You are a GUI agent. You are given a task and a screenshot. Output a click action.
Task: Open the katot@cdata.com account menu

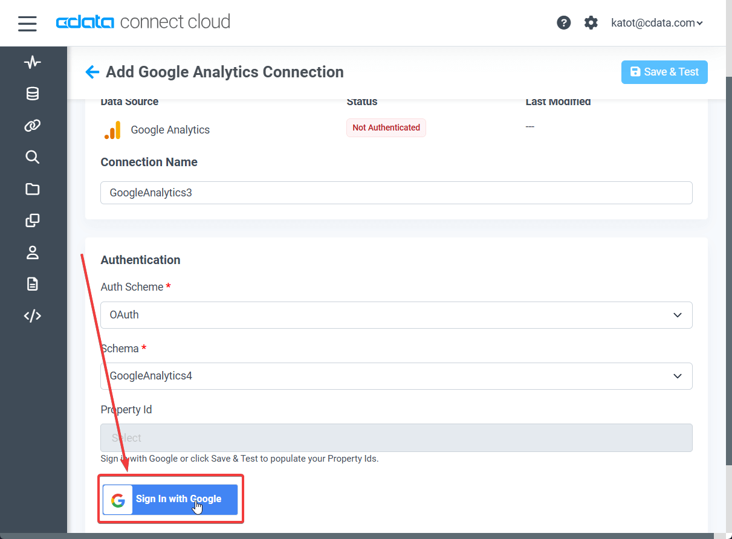tap(656, 23)
